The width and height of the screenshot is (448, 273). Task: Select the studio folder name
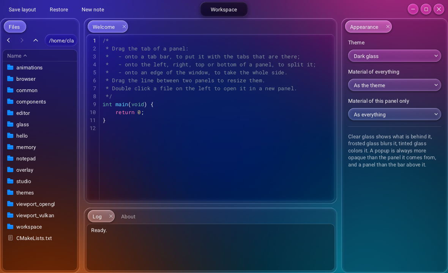pos(24,181)
